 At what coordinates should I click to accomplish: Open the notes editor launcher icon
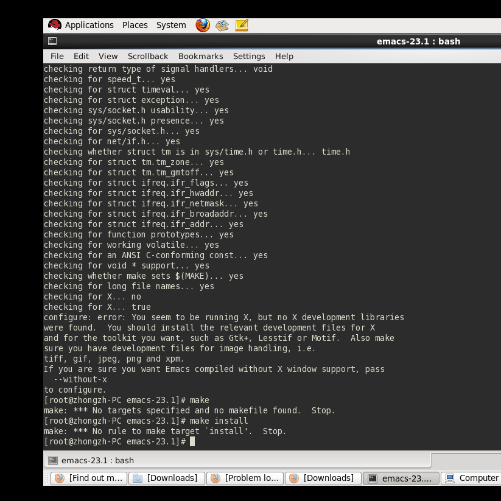tap(242, 25)
